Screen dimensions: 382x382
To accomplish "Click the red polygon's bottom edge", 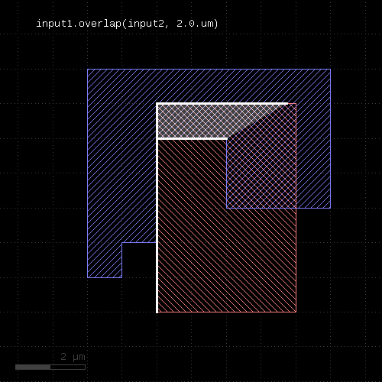I will (x=227, y=312).
